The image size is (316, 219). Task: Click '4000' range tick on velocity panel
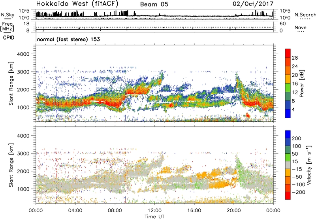[x=23, y=136]
